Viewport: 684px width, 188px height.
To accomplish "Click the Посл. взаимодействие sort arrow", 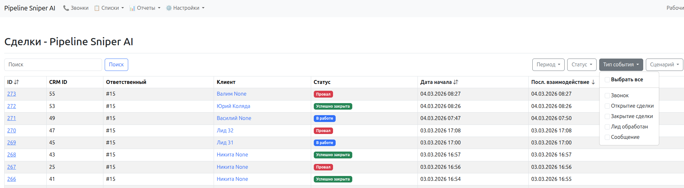I will click(593, 82).
